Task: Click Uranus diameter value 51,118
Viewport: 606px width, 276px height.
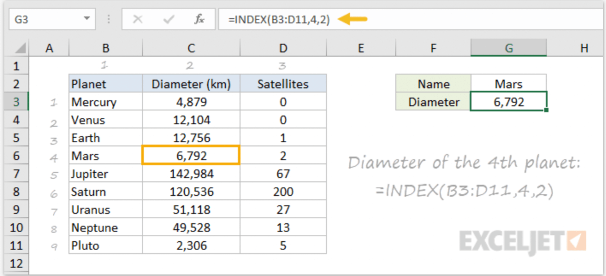Action: 191,210
